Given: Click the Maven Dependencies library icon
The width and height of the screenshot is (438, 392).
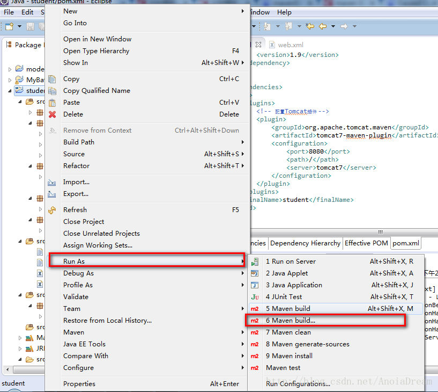Looking at the screenshot, I should click(29, 338).
